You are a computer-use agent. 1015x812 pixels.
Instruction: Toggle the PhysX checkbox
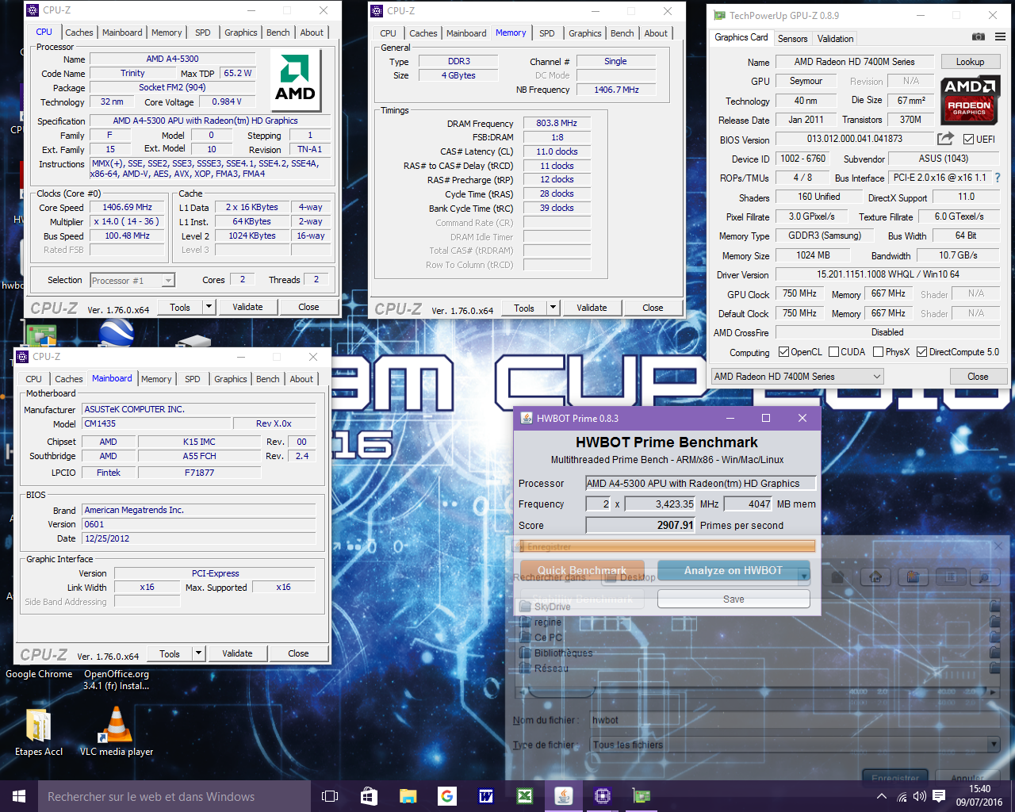tap(878, 352)
